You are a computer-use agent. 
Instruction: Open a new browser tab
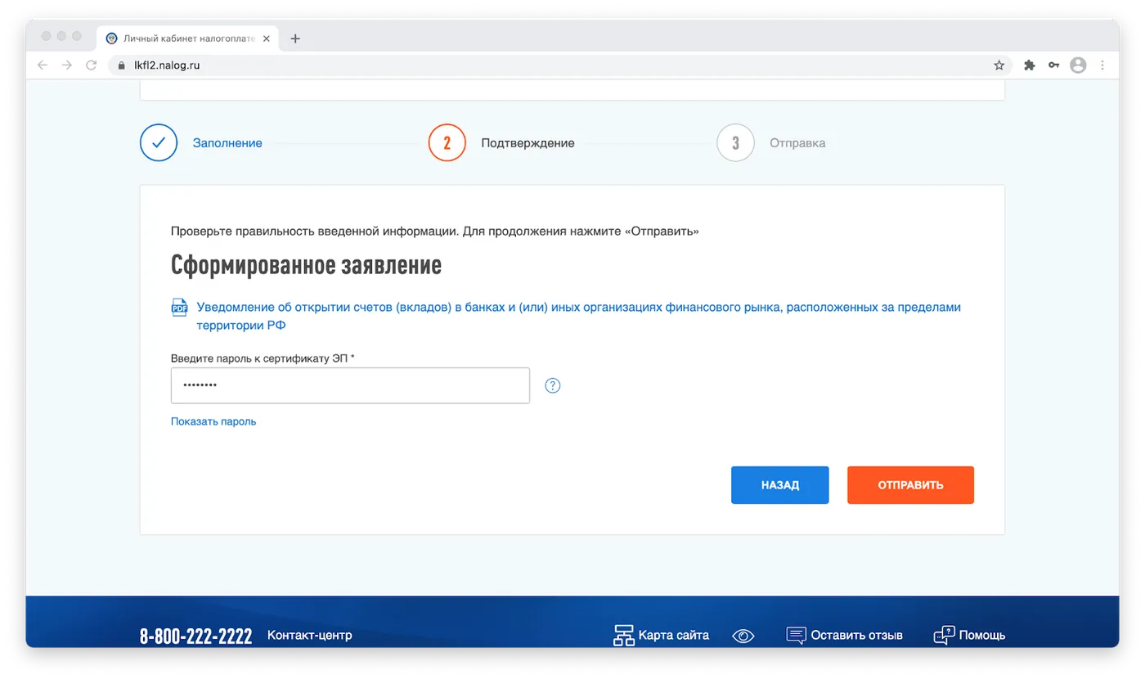click(x=295, y=38)
